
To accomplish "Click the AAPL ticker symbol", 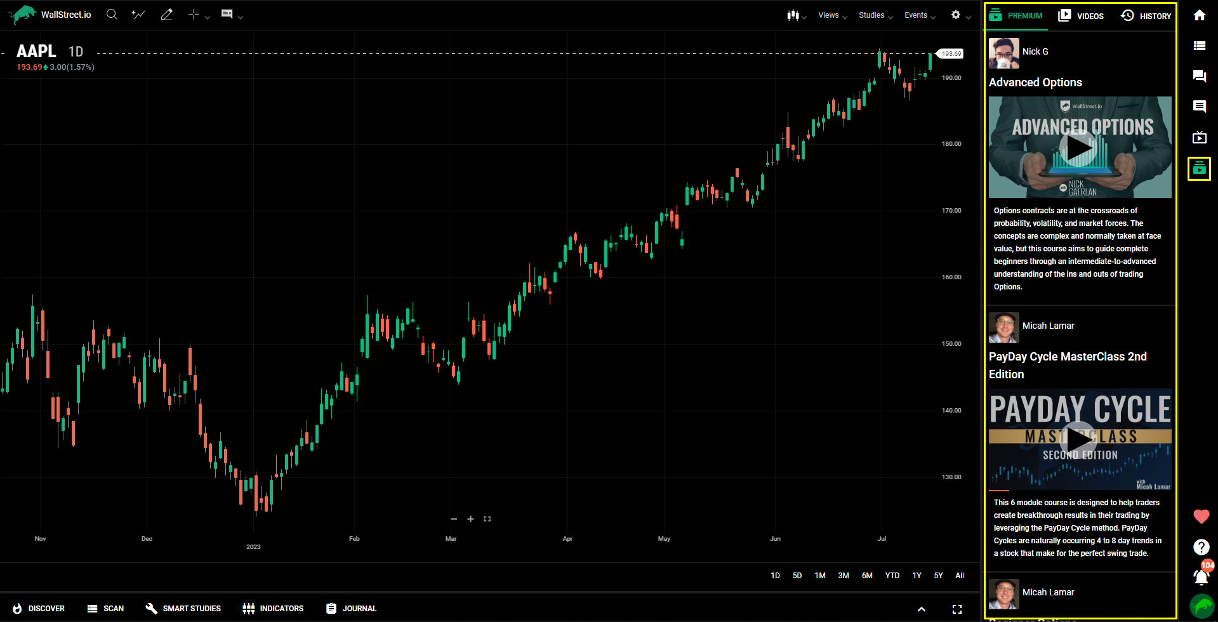I will (36, 51).
